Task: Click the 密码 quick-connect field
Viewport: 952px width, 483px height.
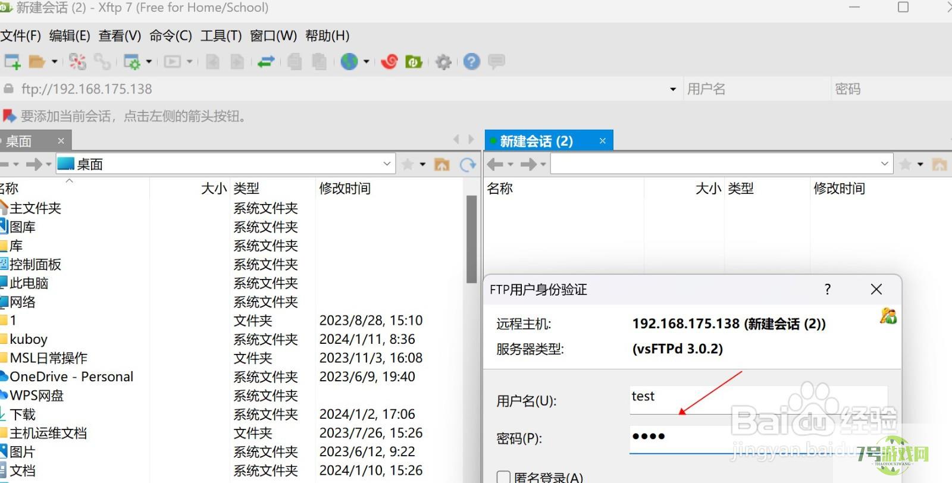Action: tap(892, 89)
